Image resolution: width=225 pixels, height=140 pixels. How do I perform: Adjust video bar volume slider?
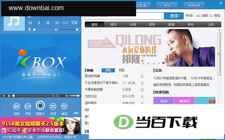tap(74, 96)
